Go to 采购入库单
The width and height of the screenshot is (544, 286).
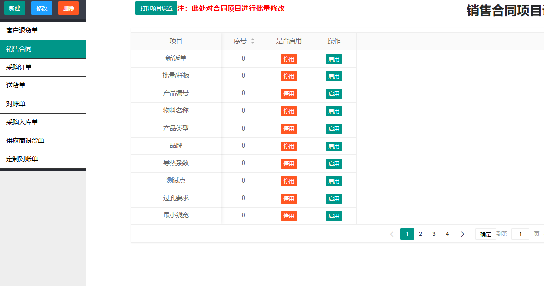click(x=43, y=122)
